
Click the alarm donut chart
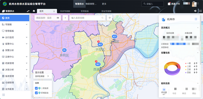coord(172,68)
